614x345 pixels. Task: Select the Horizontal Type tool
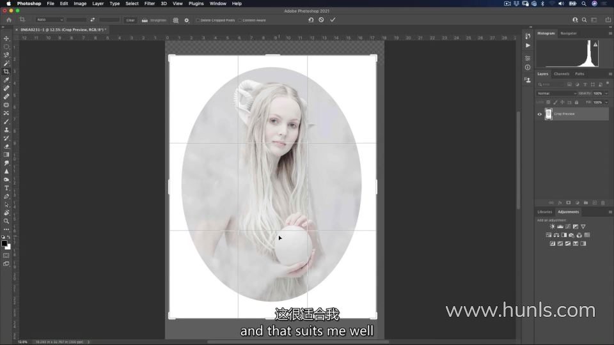(x=6, y=188)
